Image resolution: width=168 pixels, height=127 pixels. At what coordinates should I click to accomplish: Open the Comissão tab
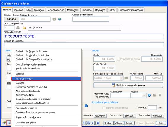[x=87, y=10]
